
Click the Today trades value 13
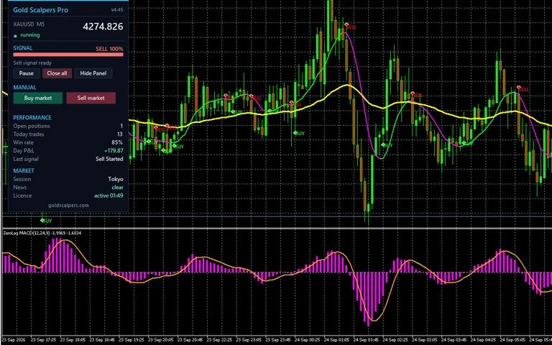click(120, 134)
